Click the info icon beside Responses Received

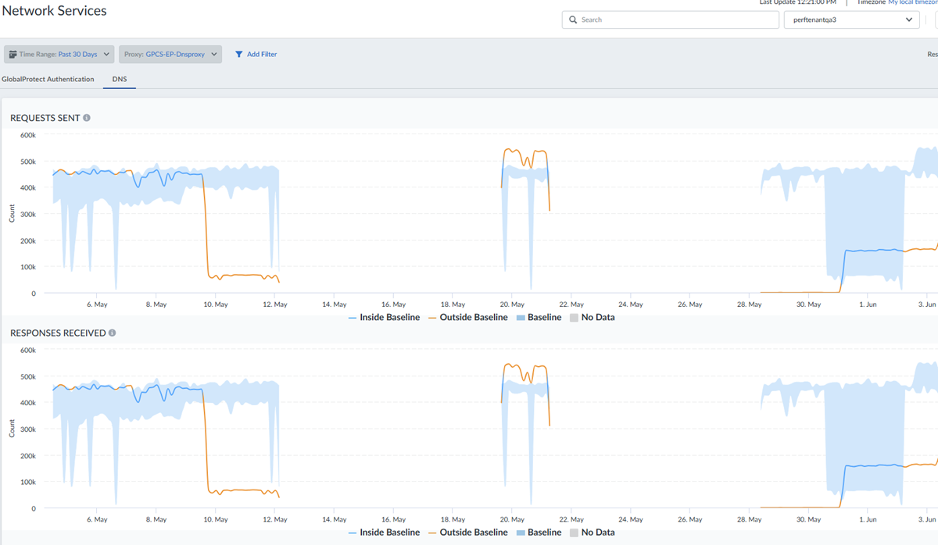point(112,333)
